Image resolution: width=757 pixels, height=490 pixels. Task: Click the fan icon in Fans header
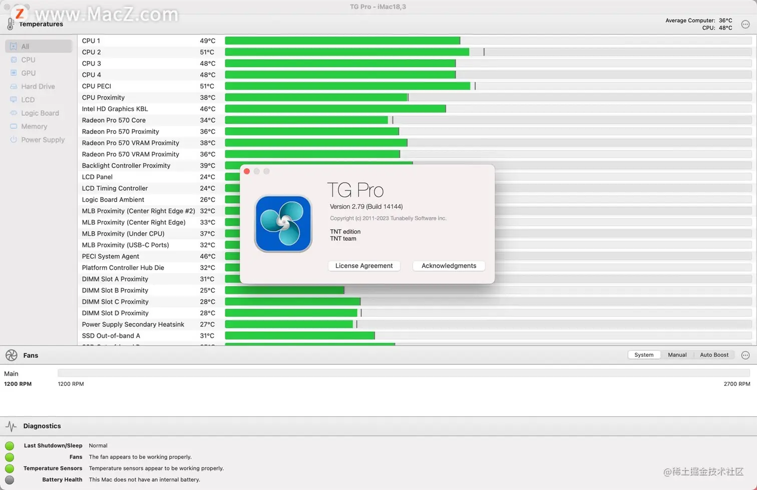click(11, 355)
